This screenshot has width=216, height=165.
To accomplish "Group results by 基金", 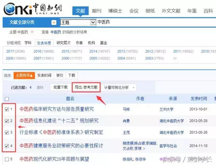I will tap(104, 43).
